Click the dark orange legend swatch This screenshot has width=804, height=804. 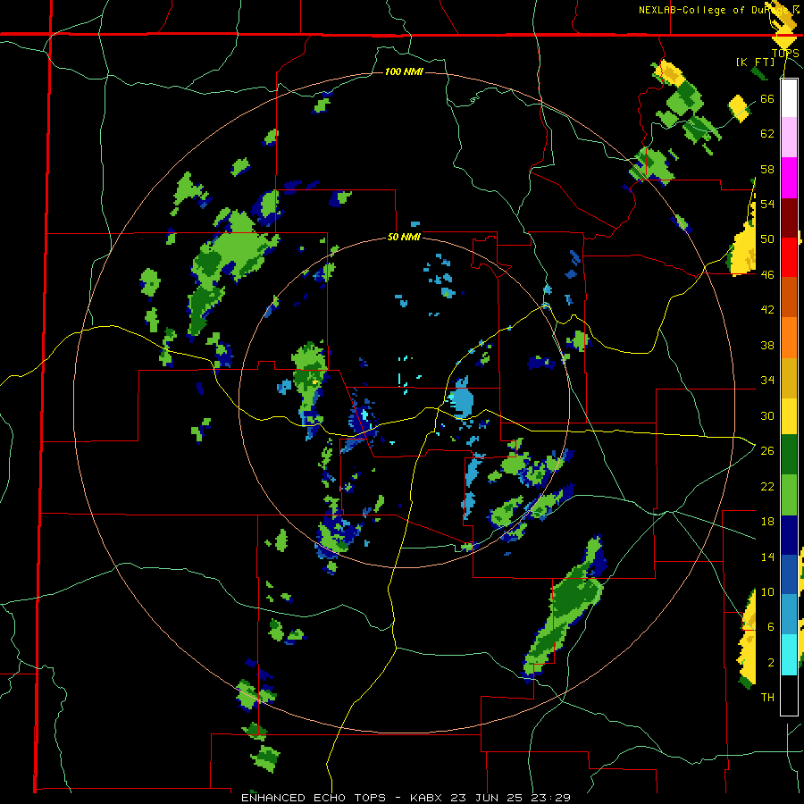pos(789,297)
